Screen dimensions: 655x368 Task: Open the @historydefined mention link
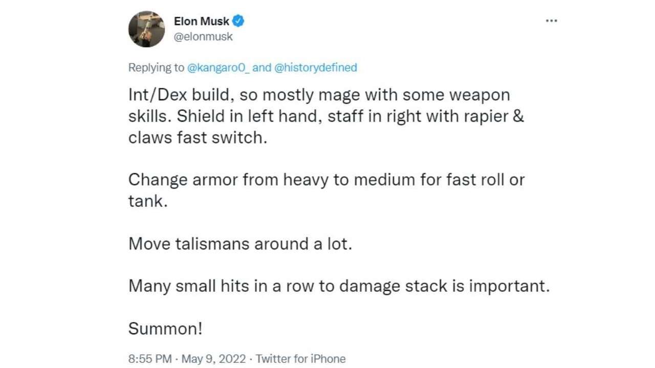pos(316,67)
